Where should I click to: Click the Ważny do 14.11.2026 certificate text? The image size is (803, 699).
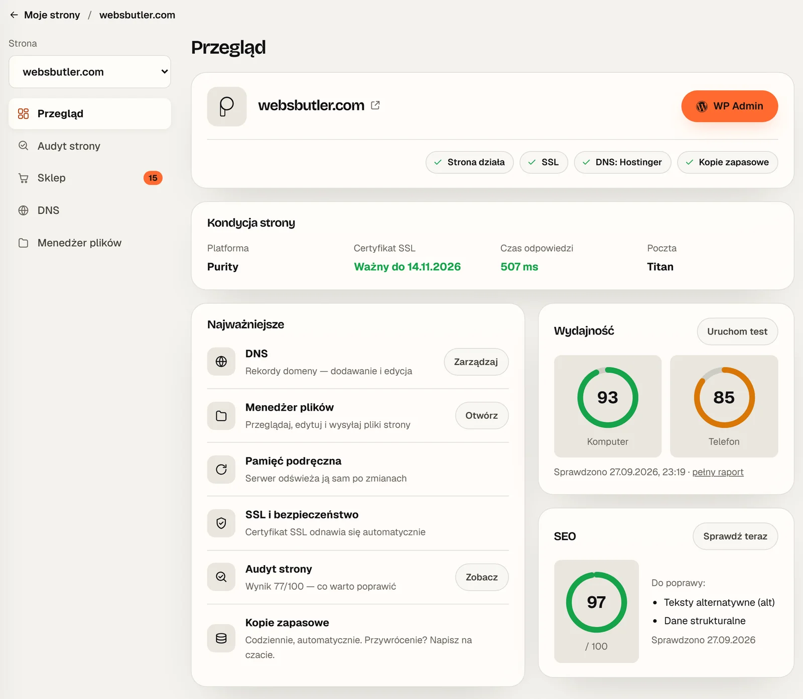(408, 267)
